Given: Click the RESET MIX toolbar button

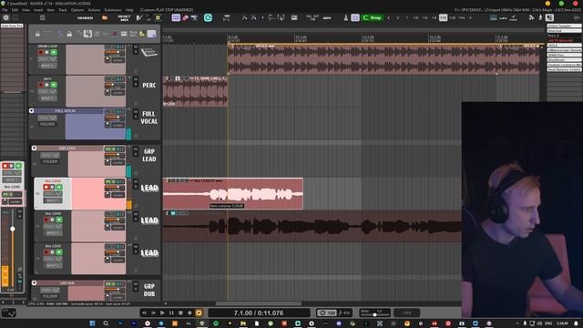Looking at the screenshot, I should pyautogui.click(x=124, y=17).
